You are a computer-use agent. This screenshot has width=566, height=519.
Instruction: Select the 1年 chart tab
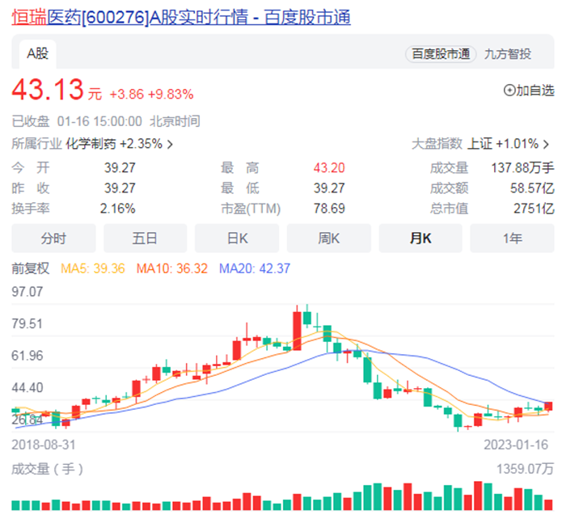tap(512, 238)
